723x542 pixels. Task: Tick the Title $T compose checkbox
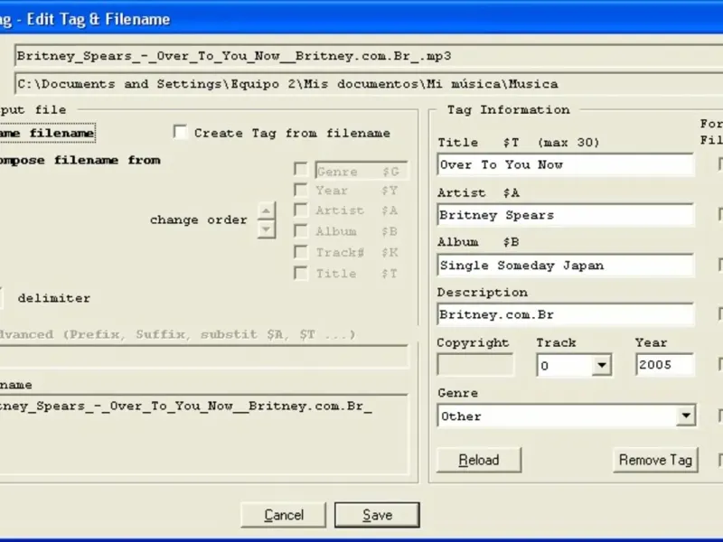(x=301, y=274)
